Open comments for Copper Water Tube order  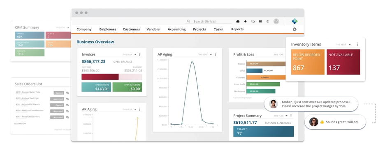coord(67,93)
